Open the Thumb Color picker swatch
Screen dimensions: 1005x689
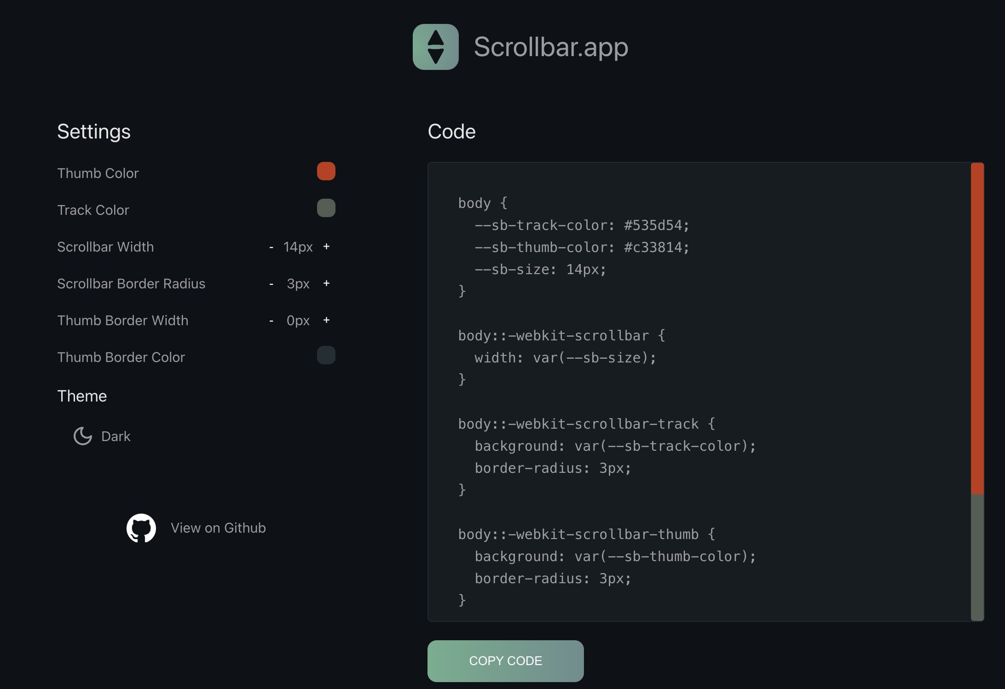point(326,171)
